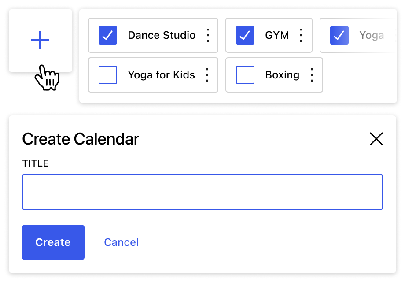Click the TITLE field label
This screenshot has width=405, height=282.
point(35,163)
